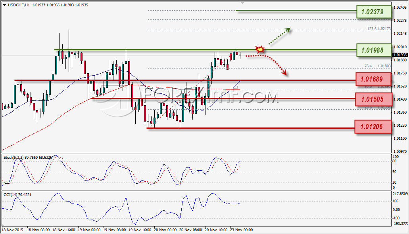Screen dimensions: 409x234
Task: Click CCI scale value 217.8509
Action: tap(400, 194)
